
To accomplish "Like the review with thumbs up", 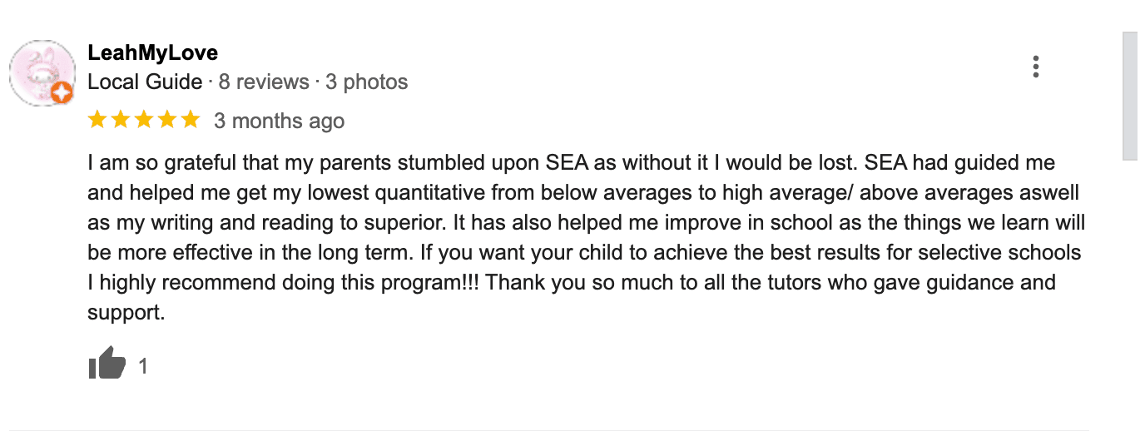I will pos(107,364).
